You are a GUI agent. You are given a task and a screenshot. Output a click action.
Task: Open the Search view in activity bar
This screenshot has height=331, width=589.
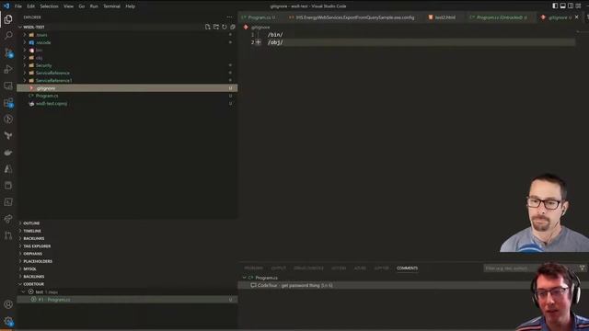[x=8, y=36]
